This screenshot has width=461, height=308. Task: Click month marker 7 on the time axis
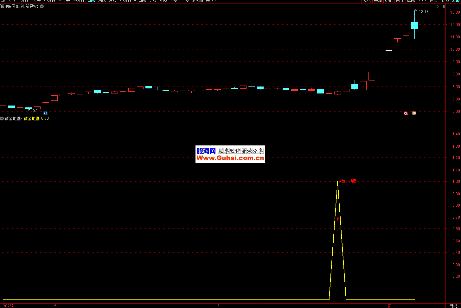click(x=390, y=306)
